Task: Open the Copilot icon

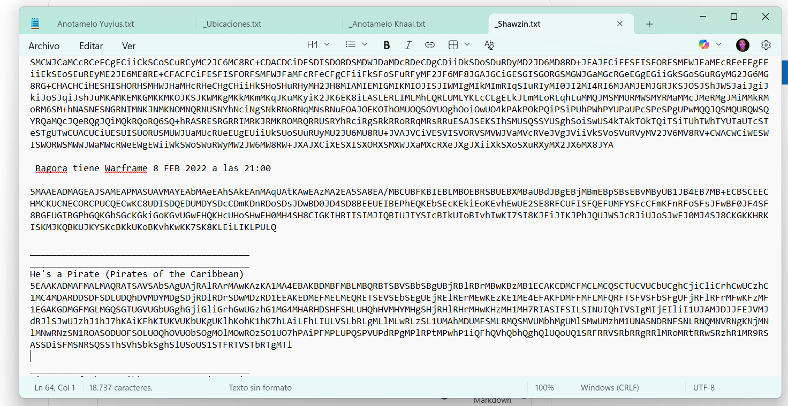Action: pos(703,44)
